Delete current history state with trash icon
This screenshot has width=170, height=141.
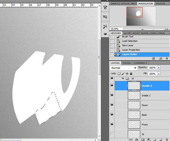[167, 58]
